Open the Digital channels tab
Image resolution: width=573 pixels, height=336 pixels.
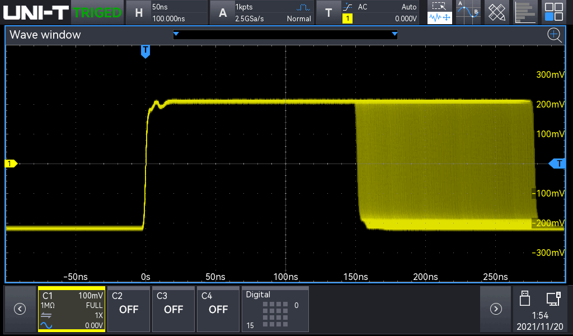coord(275,309)
